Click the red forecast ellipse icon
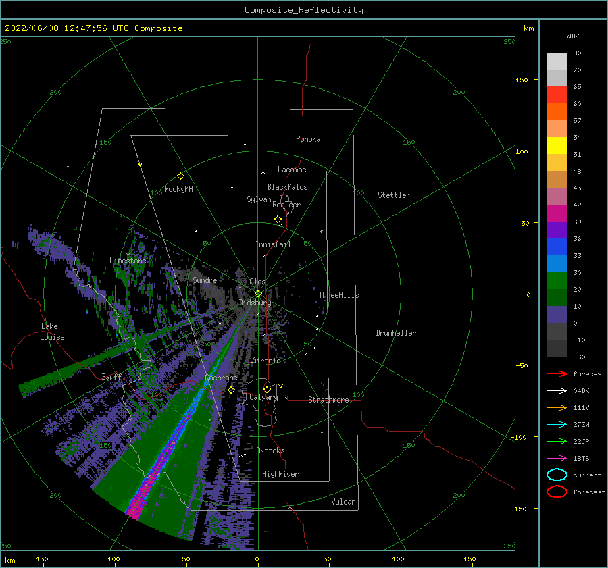Screen dimensions: 608x568 pyautogui.click(x=557, y=492)
